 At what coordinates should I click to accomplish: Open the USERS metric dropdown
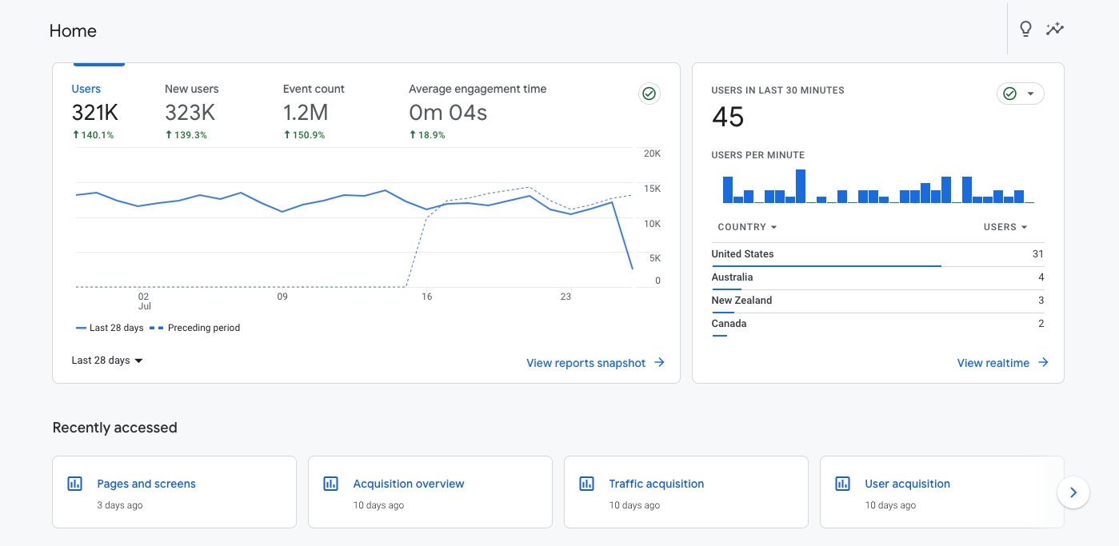pyautogui.click(x=1005, y=227)
